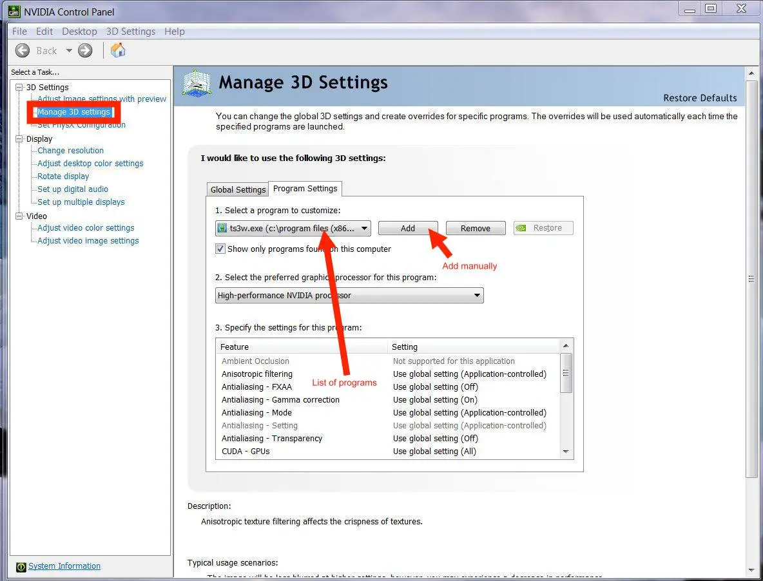This screenshot has height=581, width=763.
Task: Click Restore Defaults link
Action: point(700,98)
